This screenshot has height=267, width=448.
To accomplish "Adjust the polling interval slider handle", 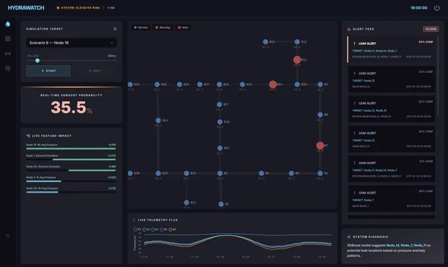I will coord(38,61).
